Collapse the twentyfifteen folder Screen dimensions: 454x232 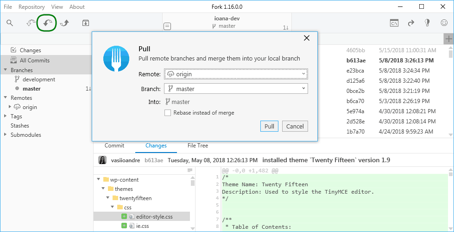107,198
